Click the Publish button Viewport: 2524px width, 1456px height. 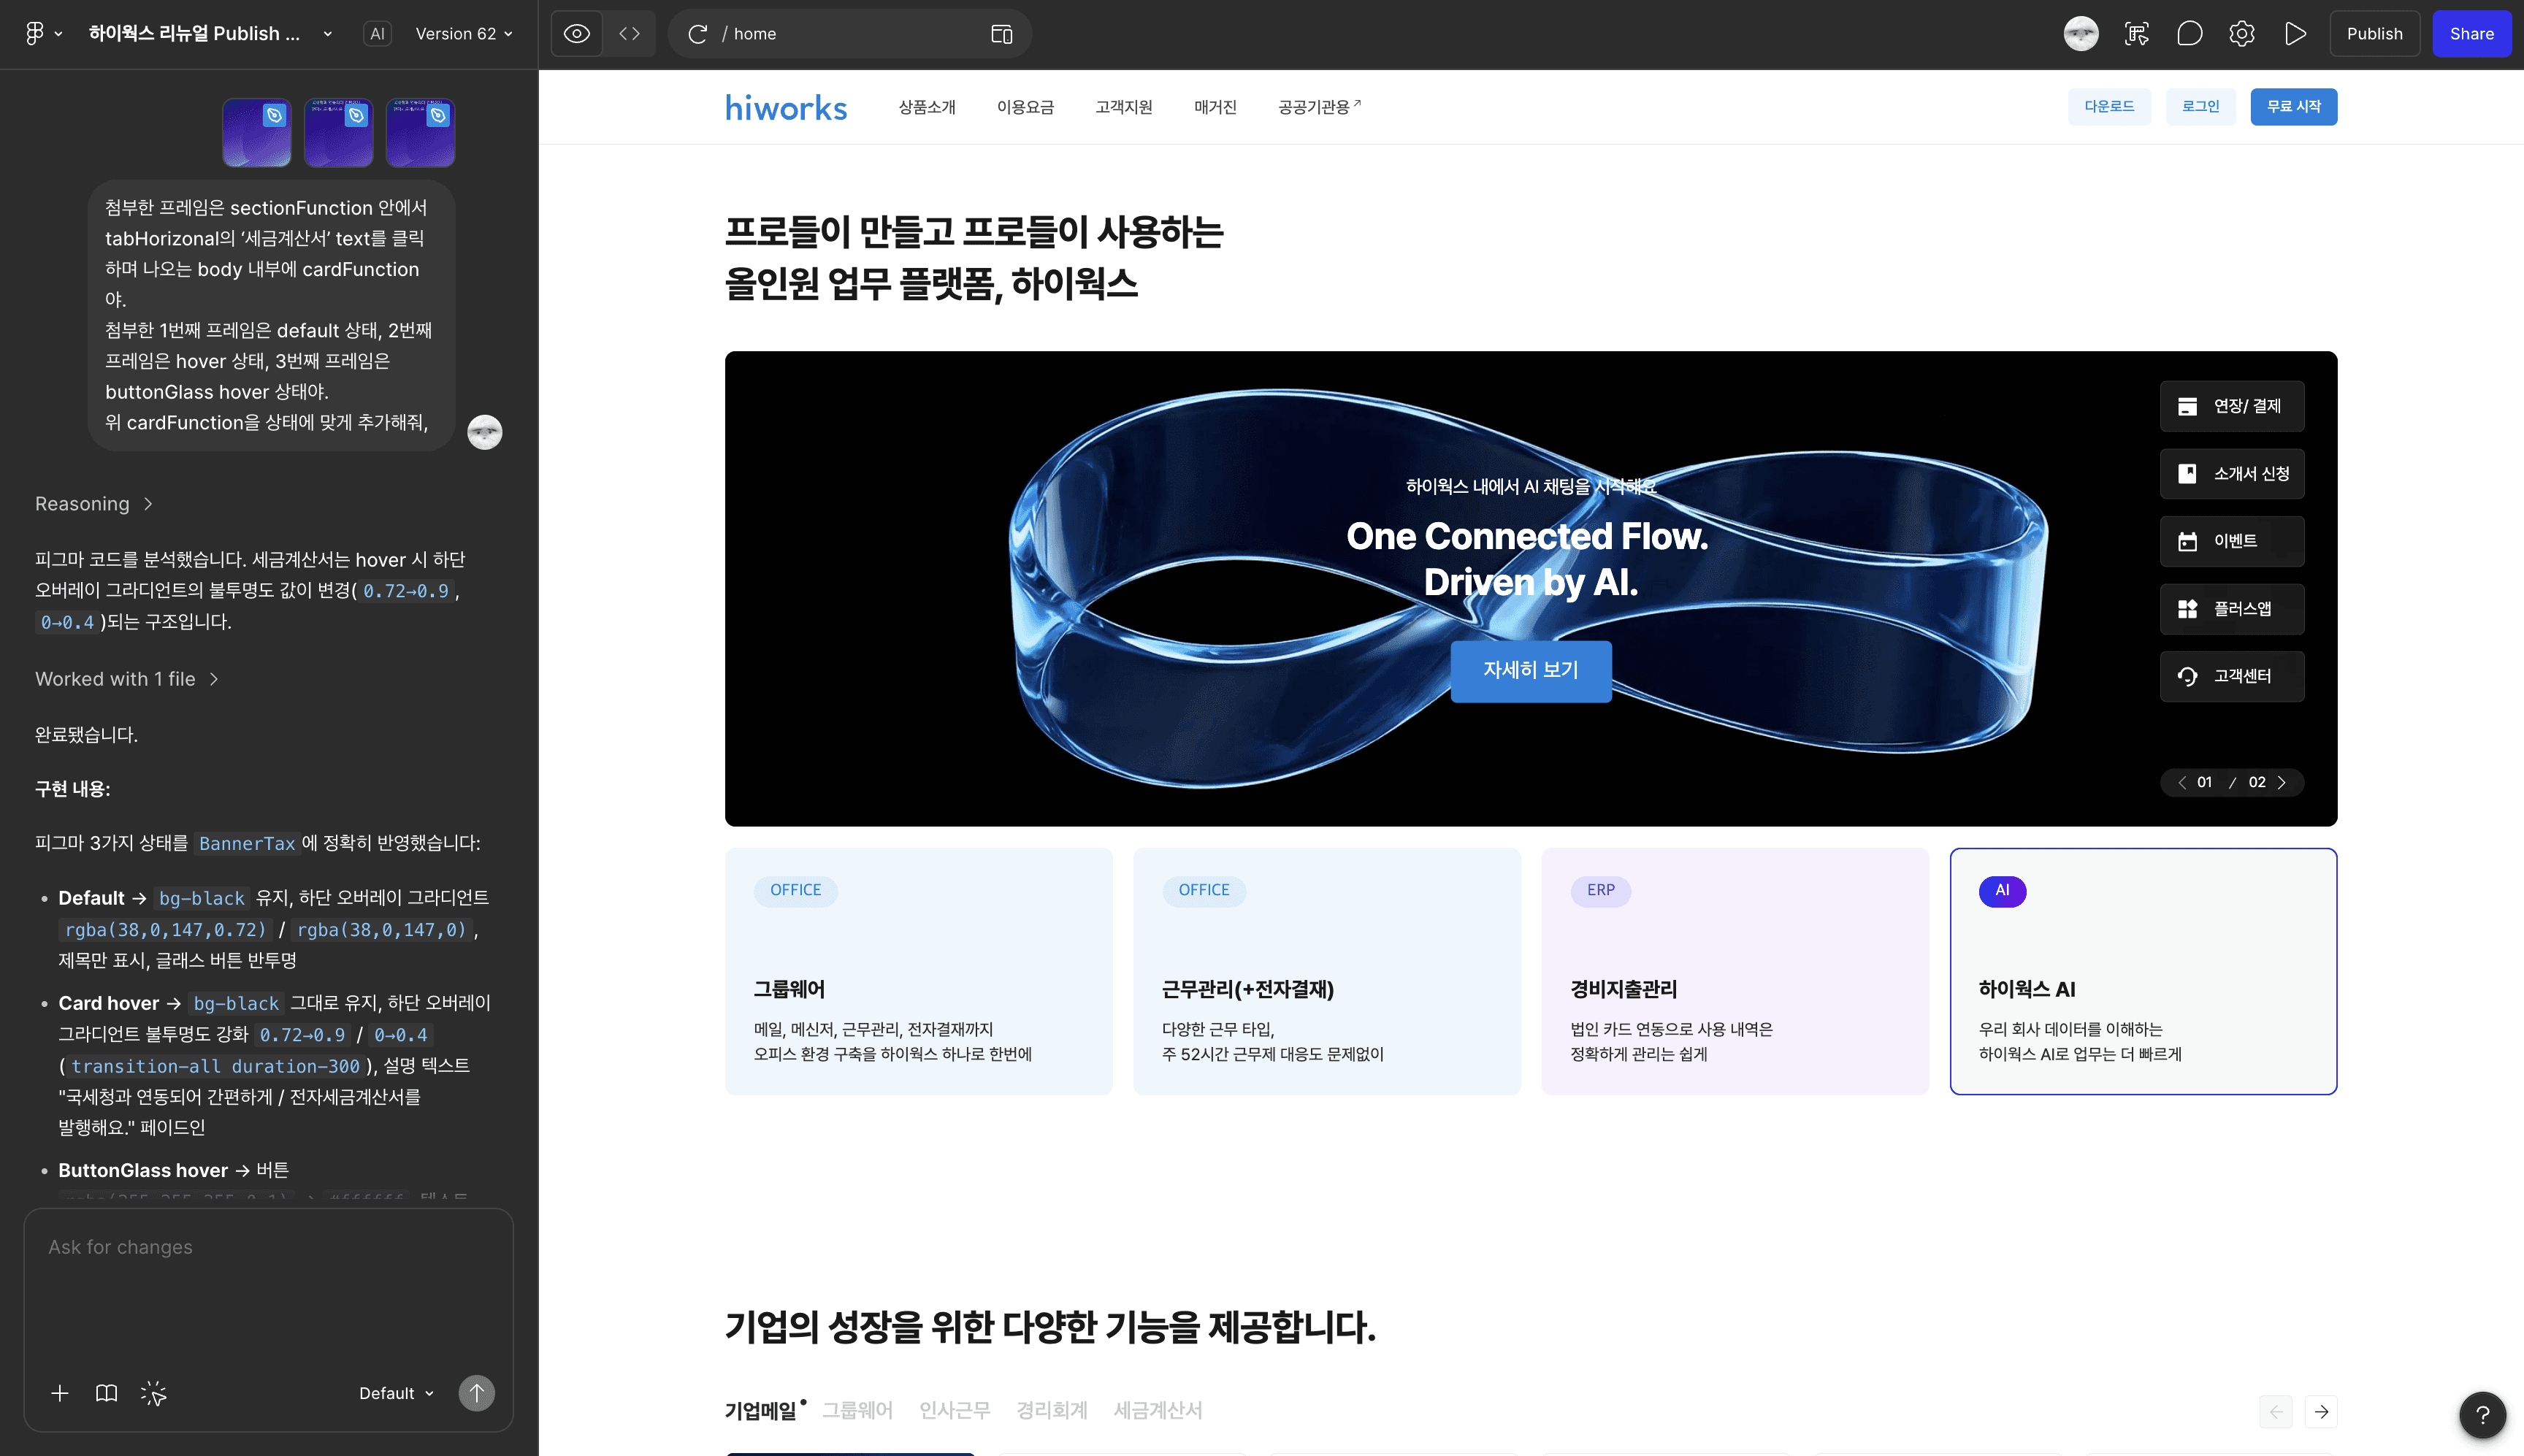tap(2374, 34)
